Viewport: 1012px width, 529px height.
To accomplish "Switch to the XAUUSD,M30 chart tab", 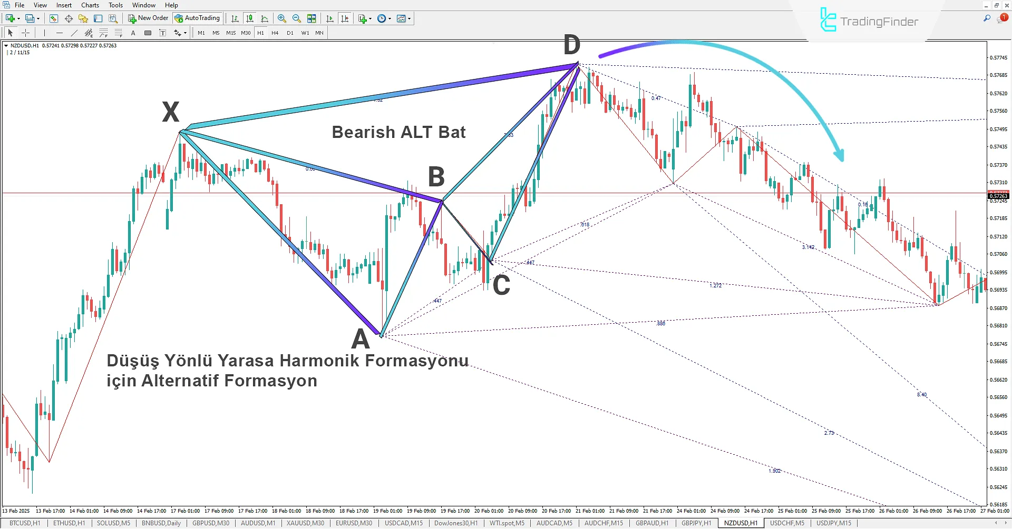I will (x=305, y=523).
